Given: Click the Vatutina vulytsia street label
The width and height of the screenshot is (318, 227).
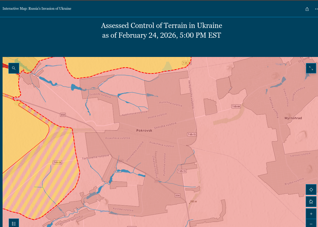Looking at the screenshot, I should coord(274,107).
